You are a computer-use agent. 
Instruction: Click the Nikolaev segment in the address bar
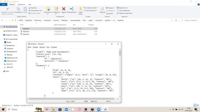tap(65, 20)
